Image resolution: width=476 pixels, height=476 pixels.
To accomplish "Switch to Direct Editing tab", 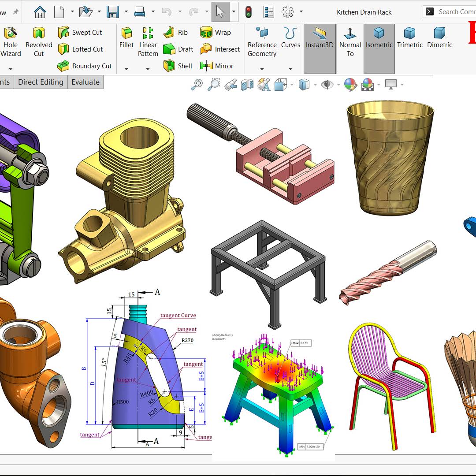I will click(x=41, y=82).
